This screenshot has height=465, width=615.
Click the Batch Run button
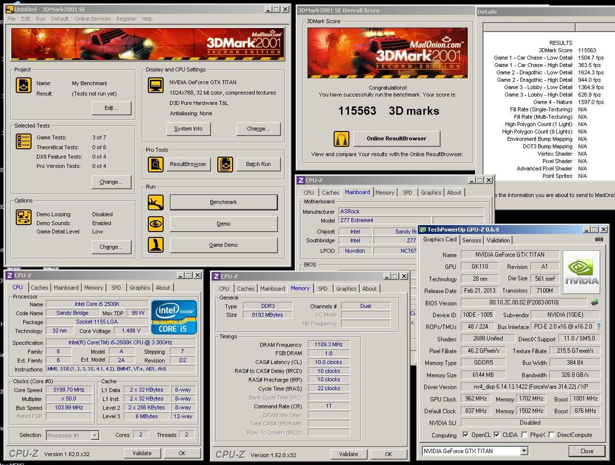click(x=259, y=164)
